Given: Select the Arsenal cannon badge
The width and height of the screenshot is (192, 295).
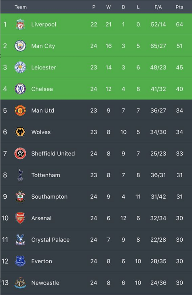Looking at the screenshot, I should [x=20, y=218].
